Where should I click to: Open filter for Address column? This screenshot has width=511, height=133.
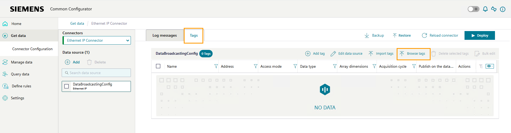[255, 66]
